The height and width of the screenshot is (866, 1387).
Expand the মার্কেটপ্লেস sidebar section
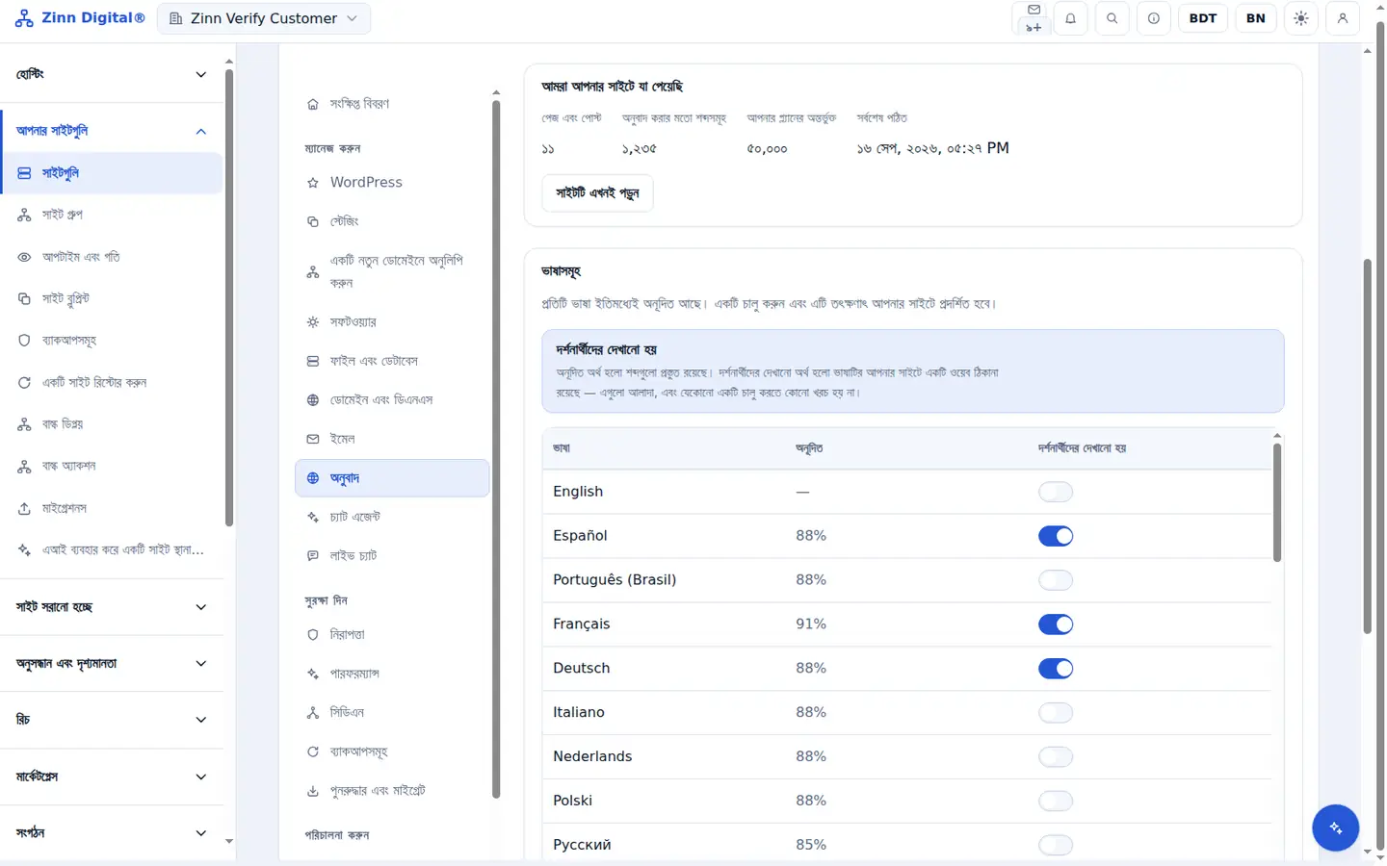point(112,777)
